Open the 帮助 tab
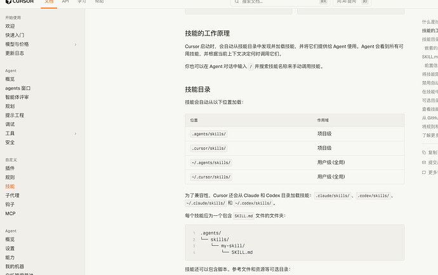 [x=99, y=2]
